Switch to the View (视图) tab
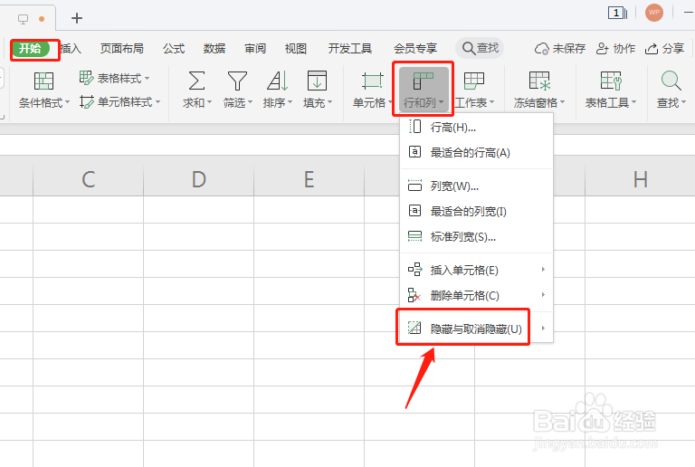 pyautogui.click(x=296, y=48)
